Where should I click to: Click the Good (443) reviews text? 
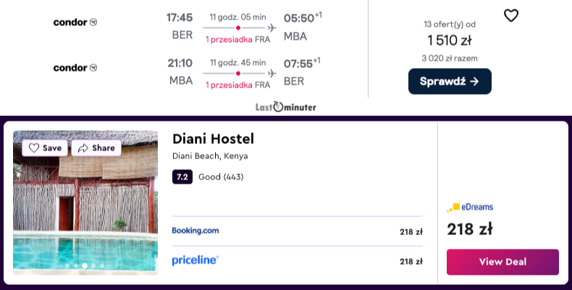coord(221,177)
